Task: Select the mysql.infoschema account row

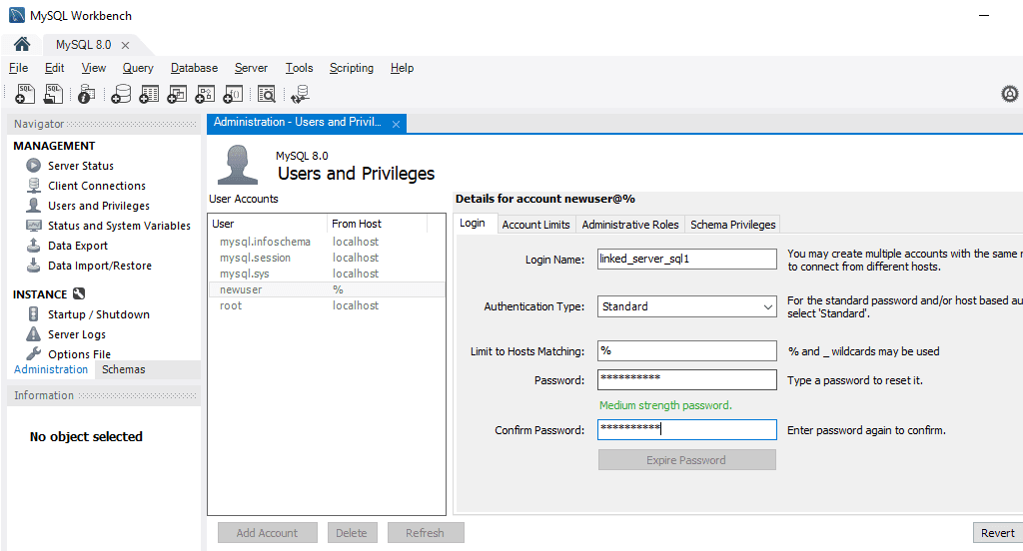Action: pos(327,242)
